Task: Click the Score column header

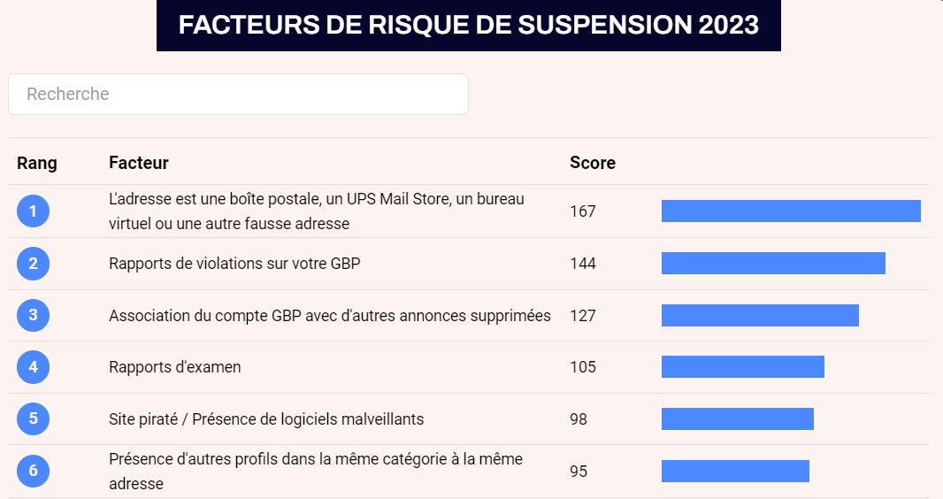Action: click(593, 163)
